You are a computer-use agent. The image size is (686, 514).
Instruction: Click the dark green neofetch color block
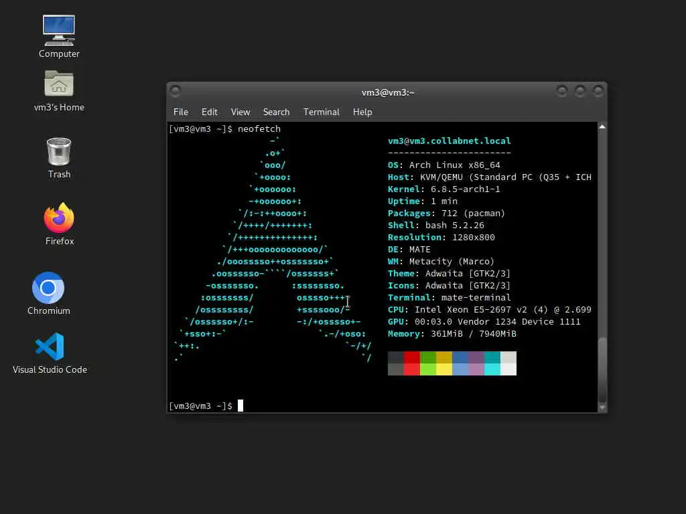(x=428, y=357)
